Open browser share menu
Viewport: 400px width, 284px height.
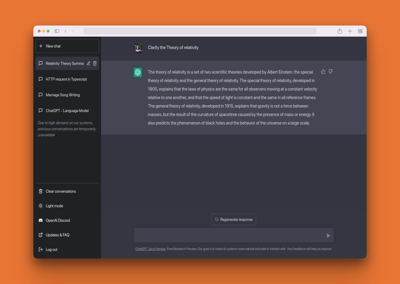(340, 31)
